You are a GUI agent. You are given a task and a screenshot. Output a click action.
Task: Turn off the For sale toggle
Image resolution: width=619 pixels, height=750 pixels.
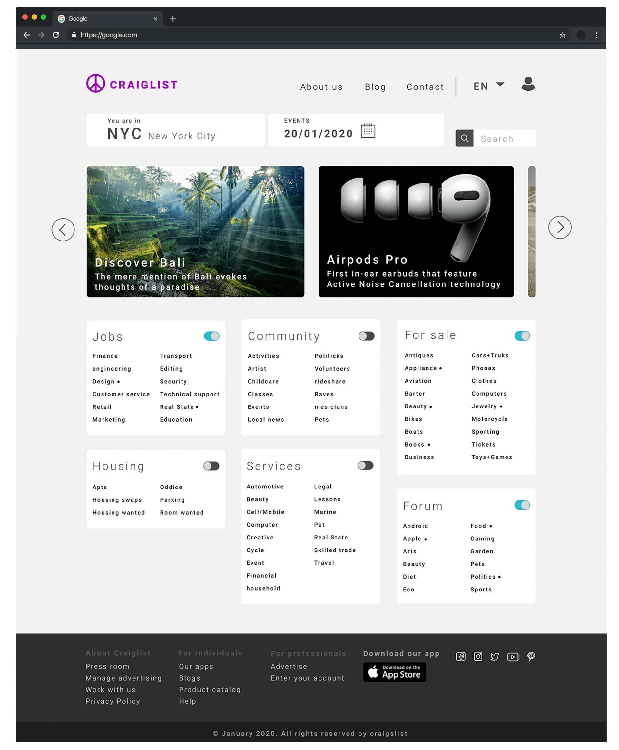pos(522,336)
